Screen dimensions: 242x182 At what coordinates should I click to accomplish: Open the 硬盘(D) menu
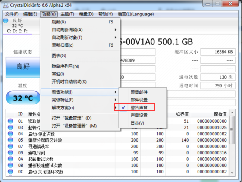click(86, 14)
